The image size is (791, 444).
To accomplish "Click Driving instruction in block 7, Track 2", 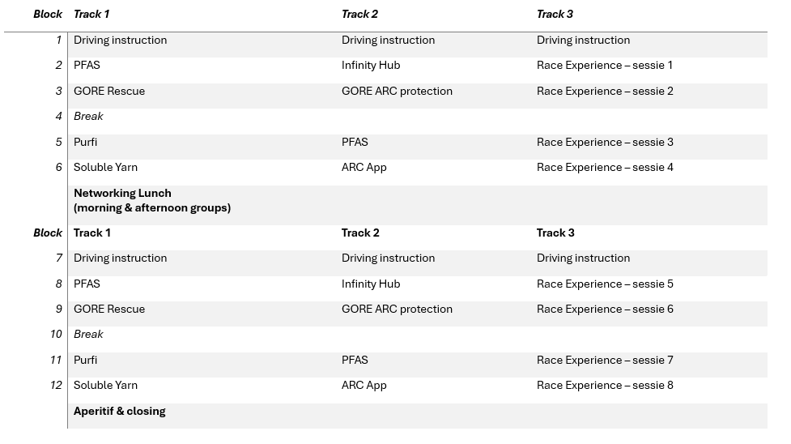I will pos(388,258).
